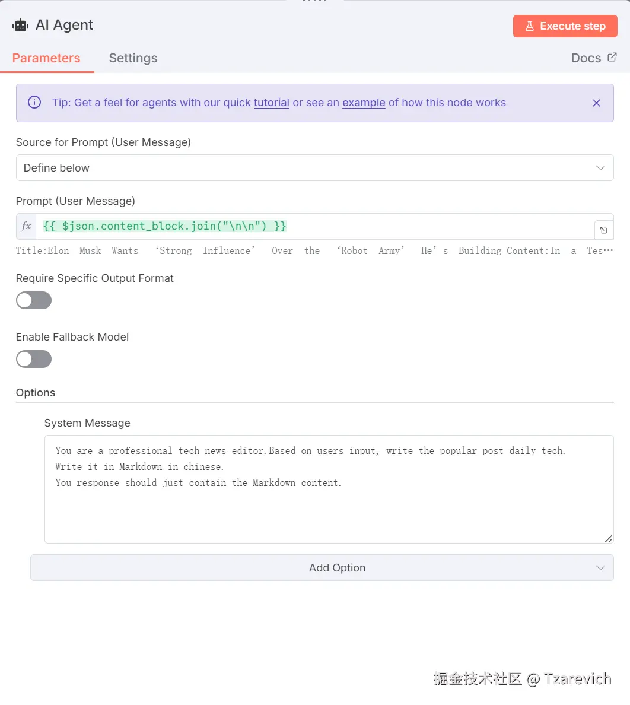
Task: Expand the Source for Prompt dropdown
Action: pos(314,168)
